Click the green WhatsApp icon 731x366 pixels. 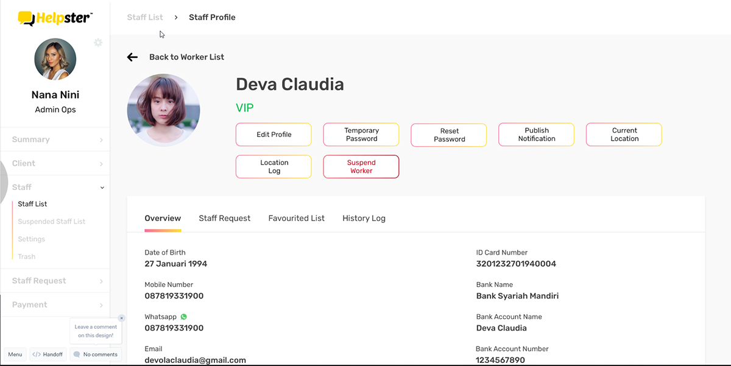pyautogui.click(x=183, y=317)
